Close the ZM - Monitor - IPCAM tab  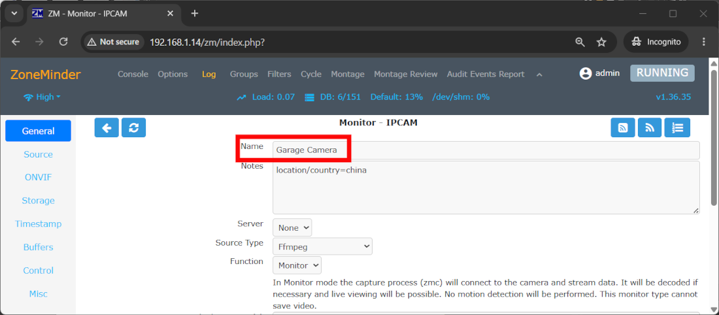tap(170, 13)
